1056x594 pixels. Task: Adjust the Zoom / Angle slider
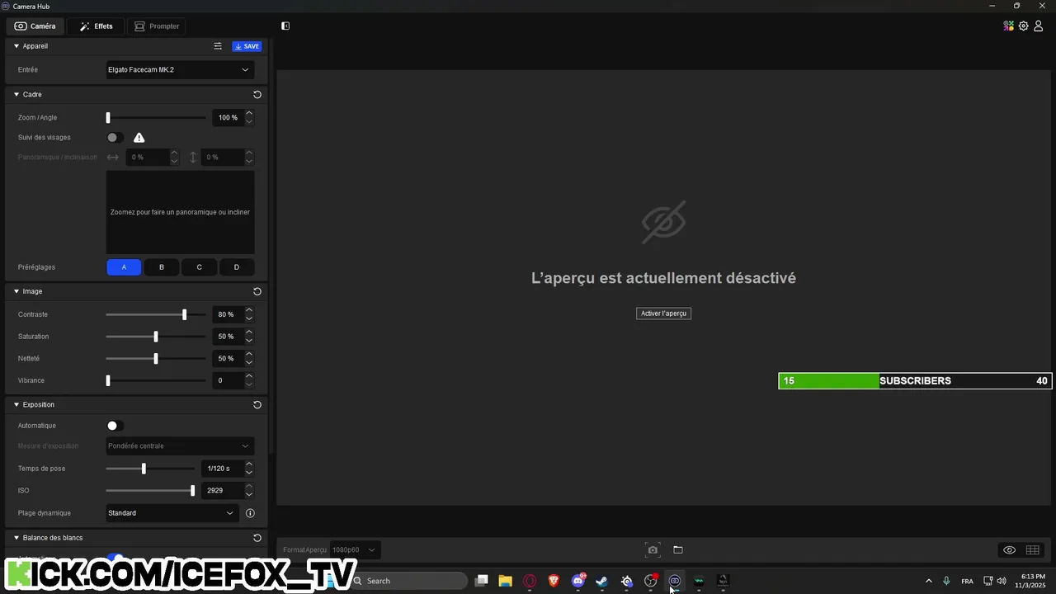tap(156, 118)
